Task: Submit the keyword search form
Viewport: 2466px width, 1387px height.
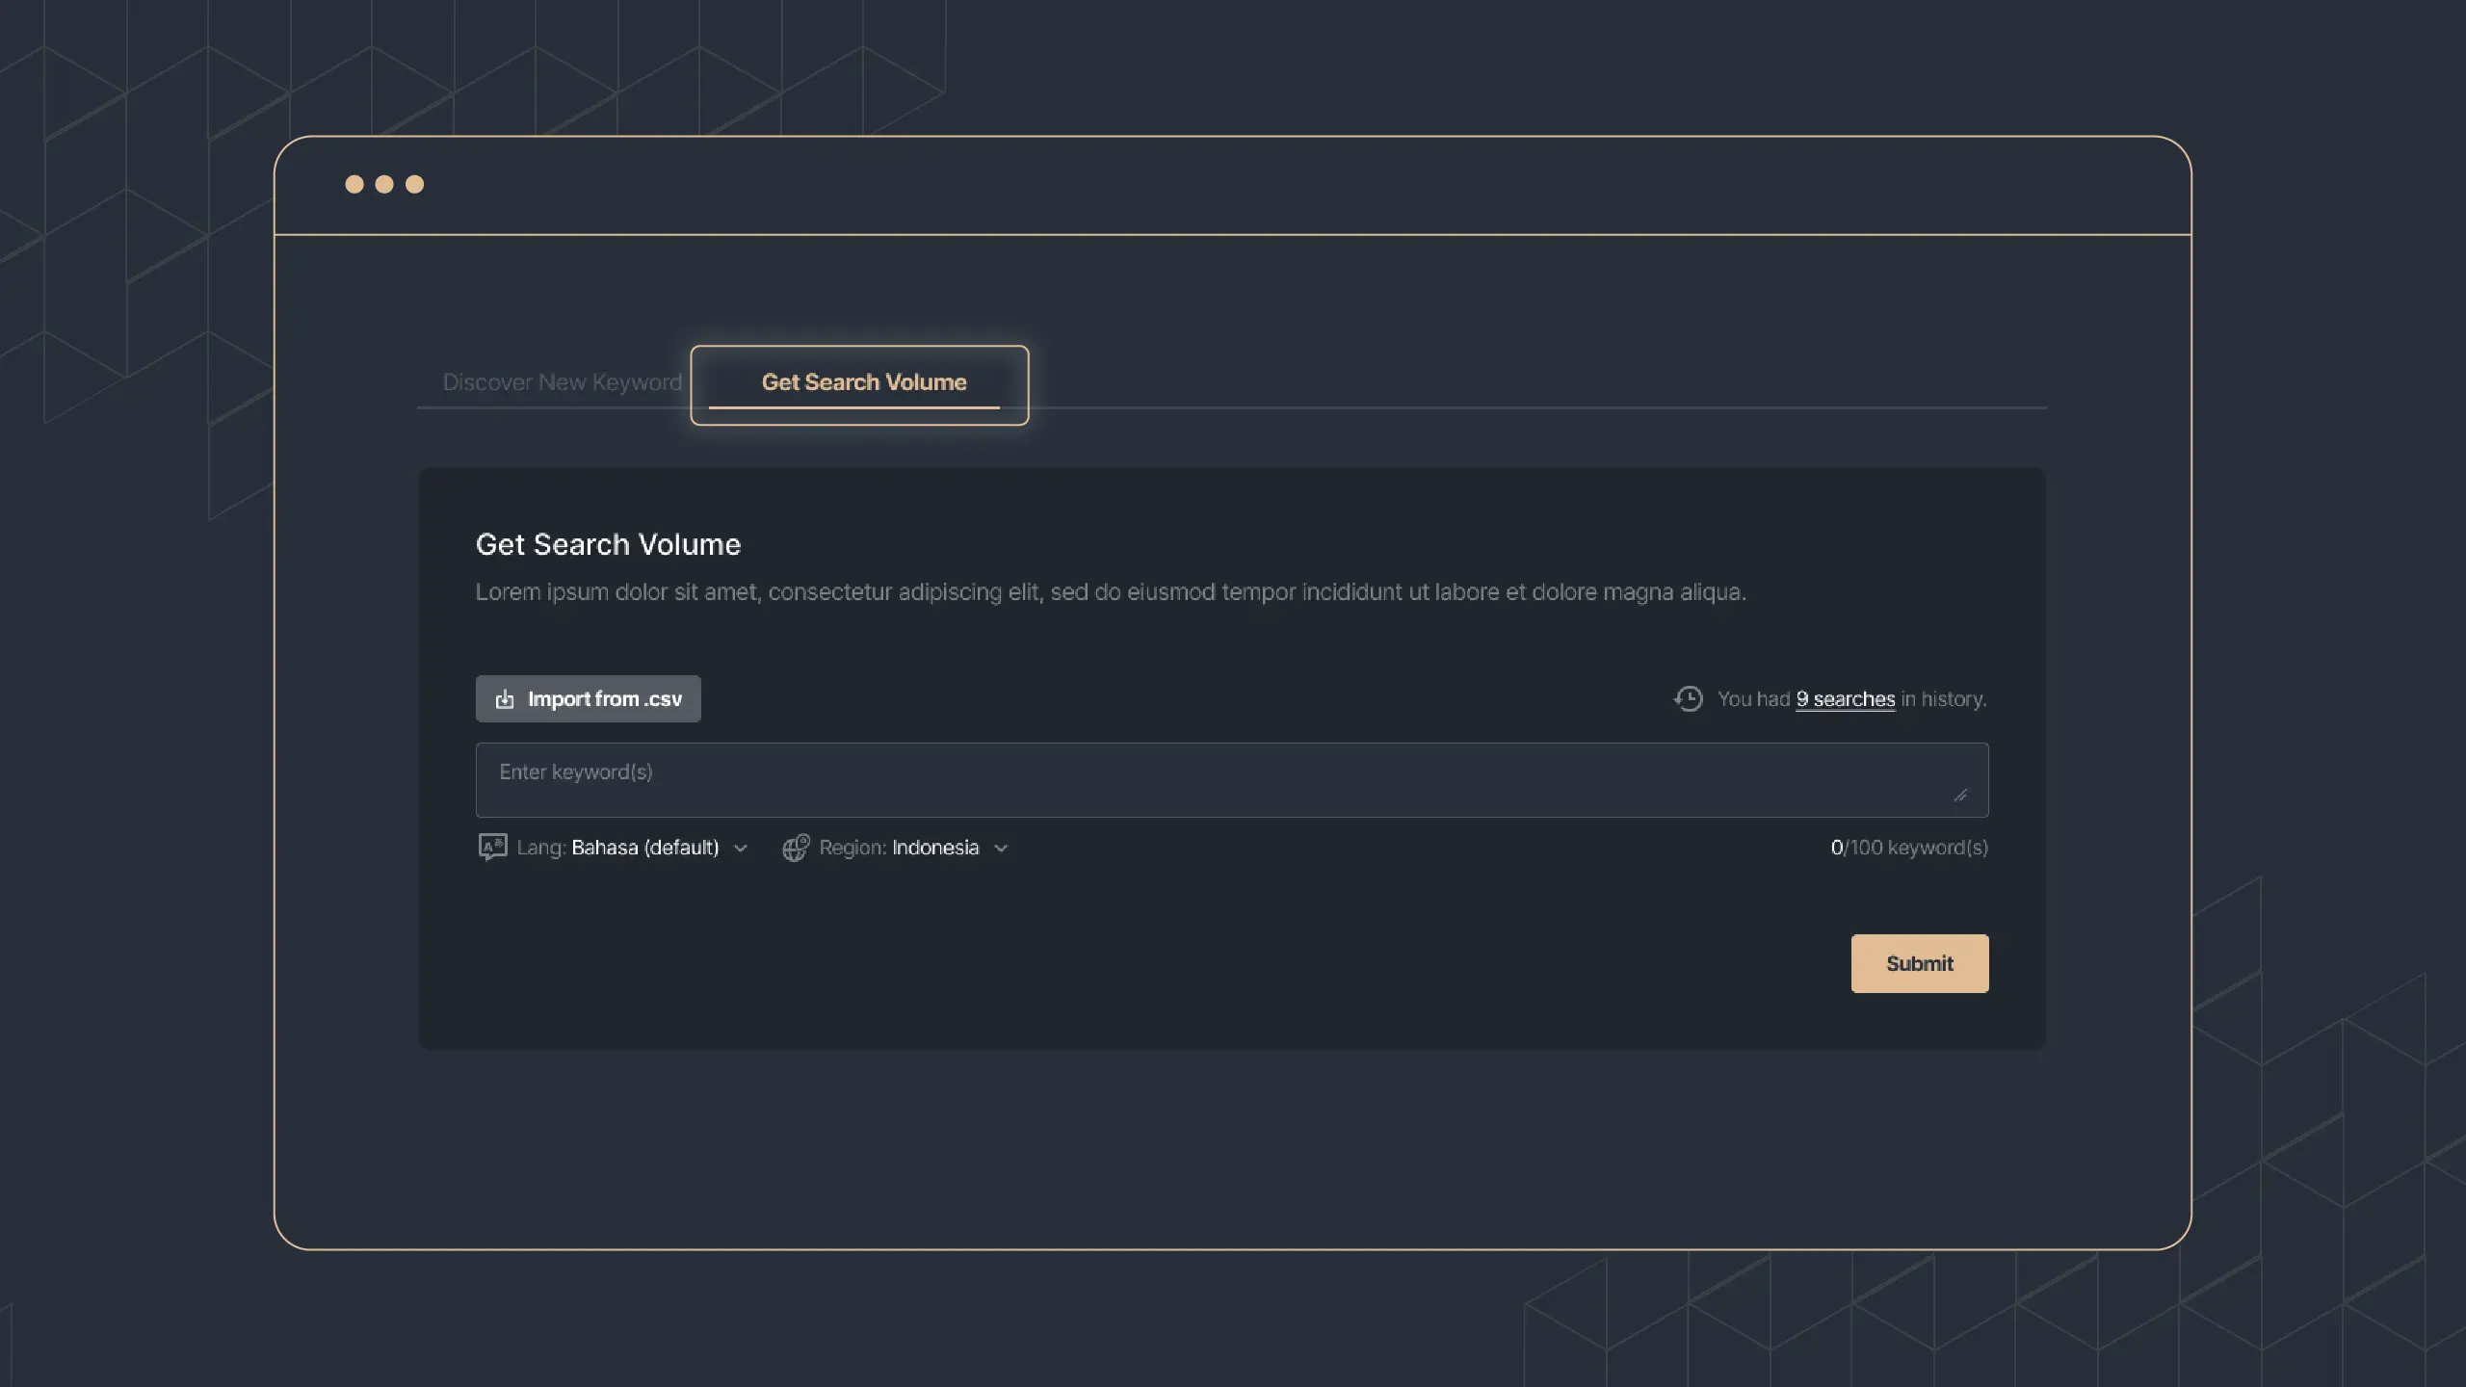Action: (x=1919, y=962)
